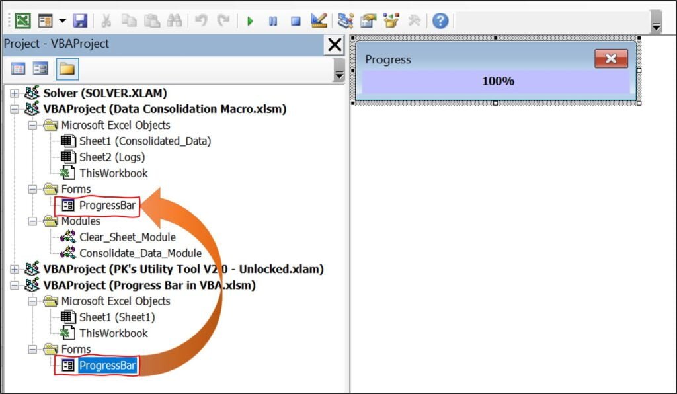Viewport: 677px width, 394px height.
Task: Save the project with the floppy disk icon
Action: pyautogui.click(x=80, y=20)
